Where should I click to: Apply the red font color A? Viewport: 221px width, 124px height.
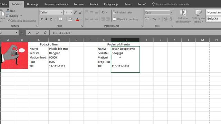(77, 19)
